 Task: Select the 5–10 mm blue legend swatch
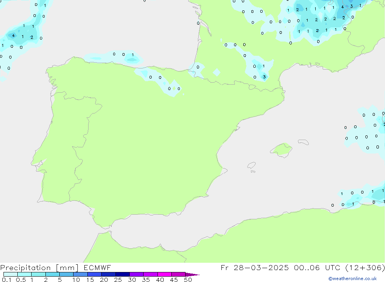pyautogui.click(x=67, y=274)
